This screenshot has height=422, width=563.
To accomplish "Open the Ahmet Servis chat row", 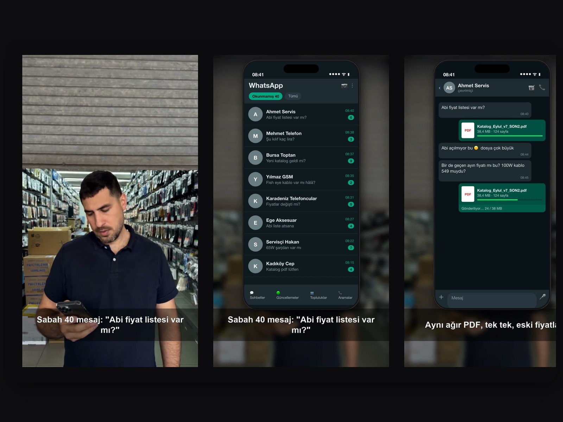I will 301,114.
